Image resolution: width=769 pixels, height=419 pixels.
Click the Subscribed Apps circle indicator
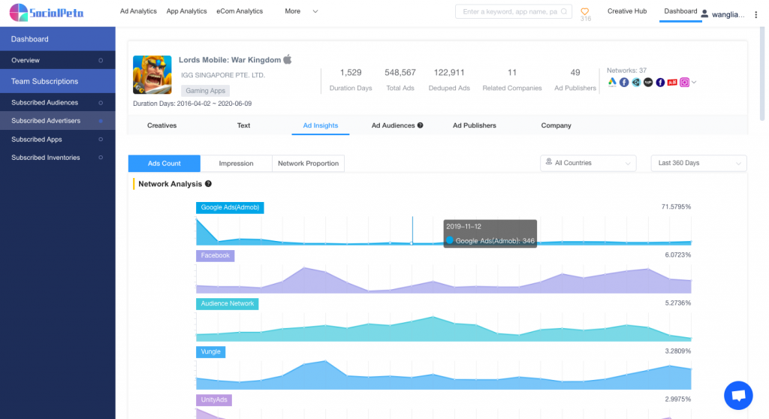pos(101,140)
